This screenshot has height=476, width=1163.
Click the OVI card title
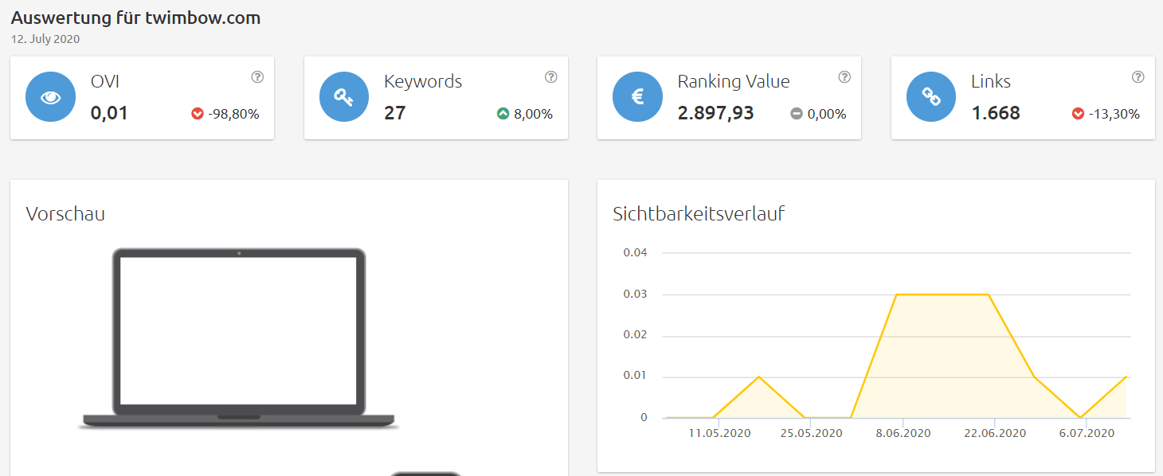pos(105,81)
